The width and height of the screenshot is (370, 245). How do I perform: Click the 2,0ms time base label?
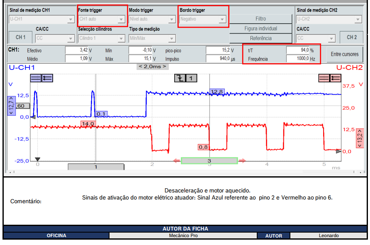152,66
